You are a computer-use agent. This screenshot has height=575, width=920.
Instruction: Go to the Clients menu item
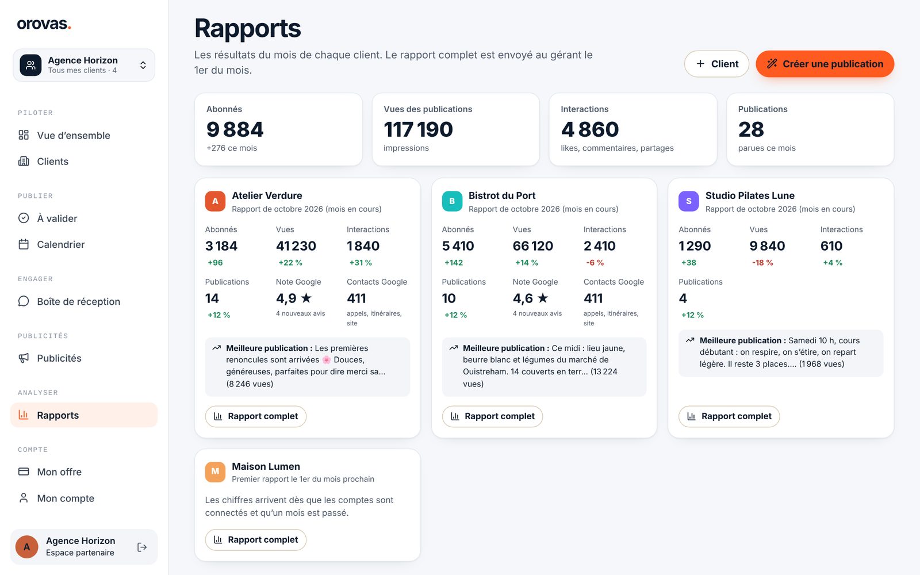point(84,161)
